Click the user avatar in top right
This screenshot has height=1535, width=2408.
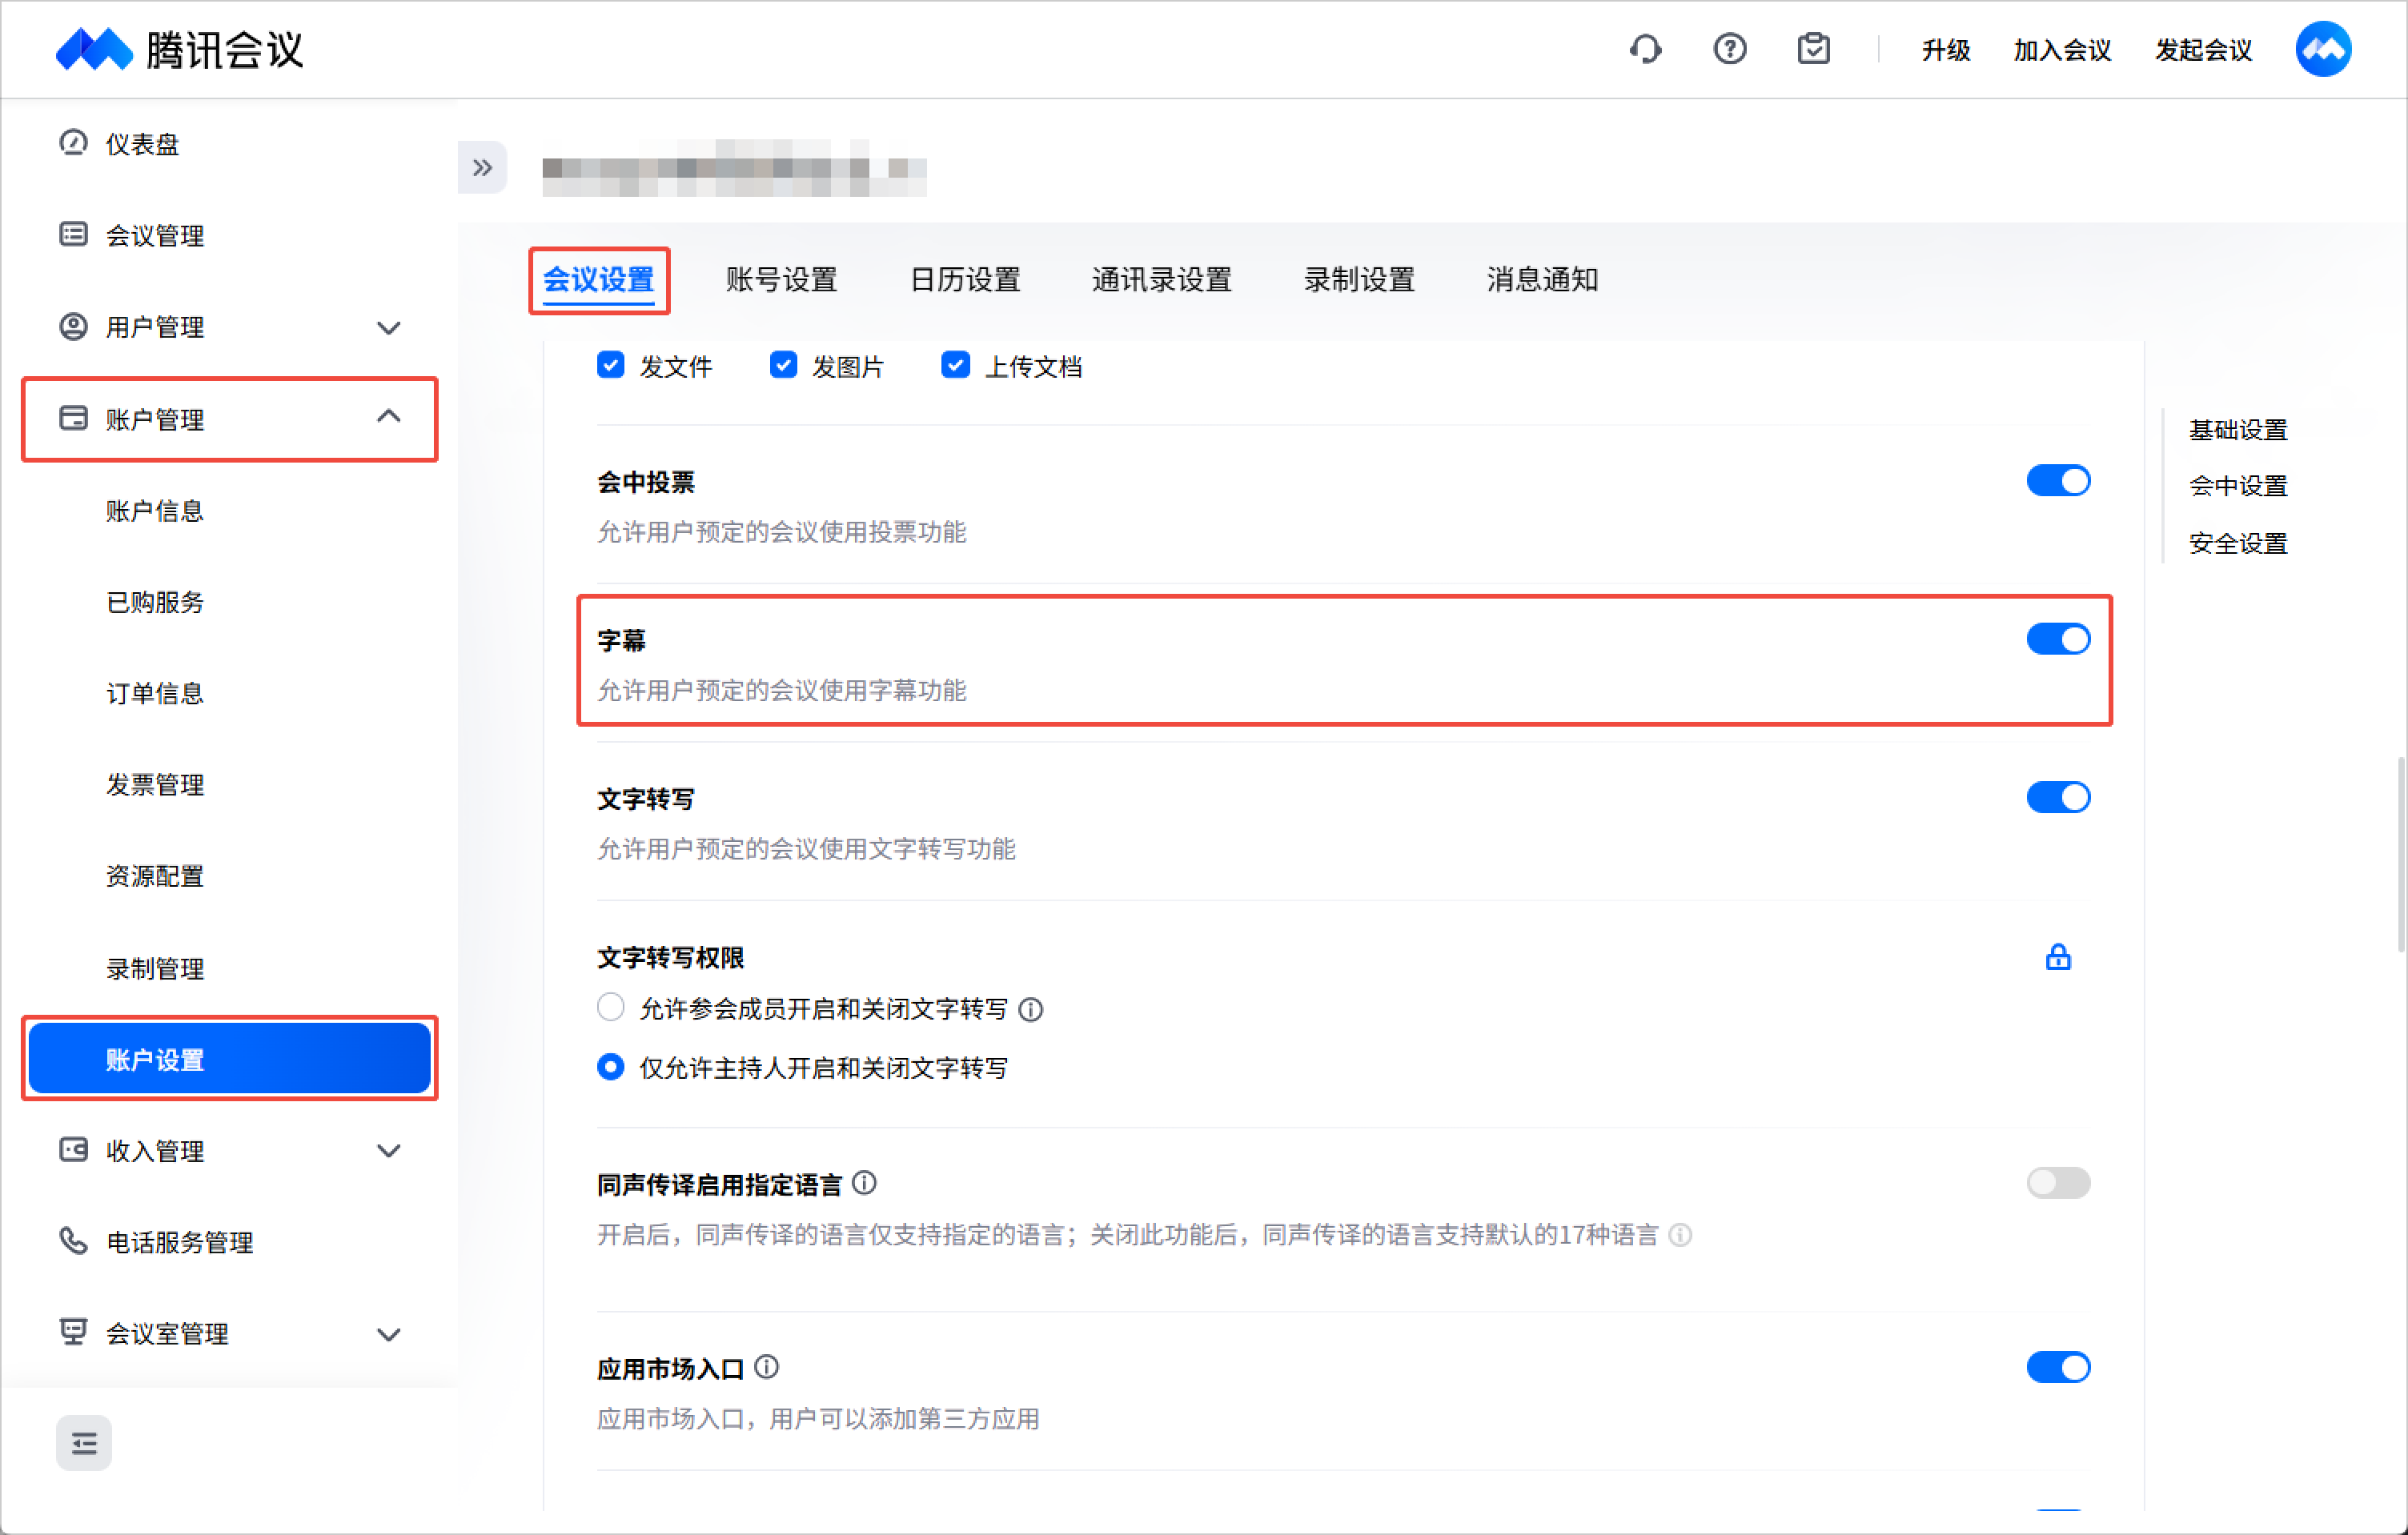tap(2322, 49)
